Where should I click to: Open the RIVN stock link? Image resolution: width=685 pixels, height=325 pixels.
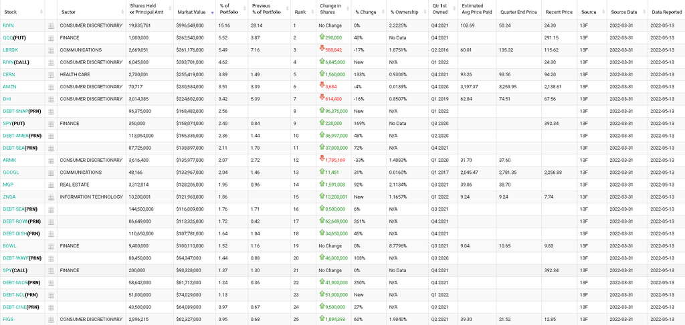(8, 26)
